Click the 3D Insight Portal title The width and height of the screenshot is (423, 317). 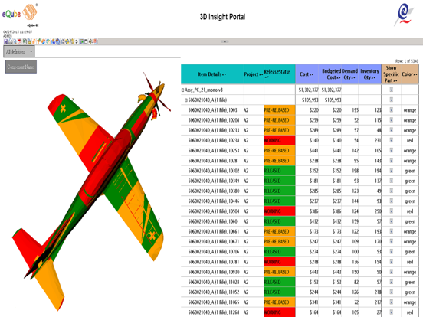click(x=222, y=17)
